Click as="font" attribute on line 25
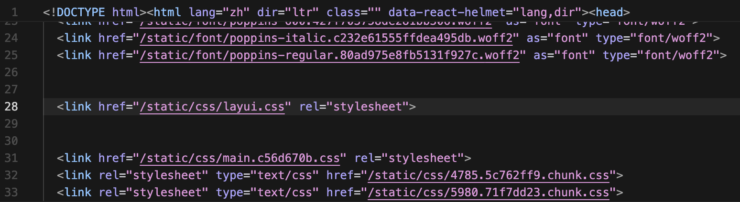Screen dimensions: 740x202 [564, 55]
